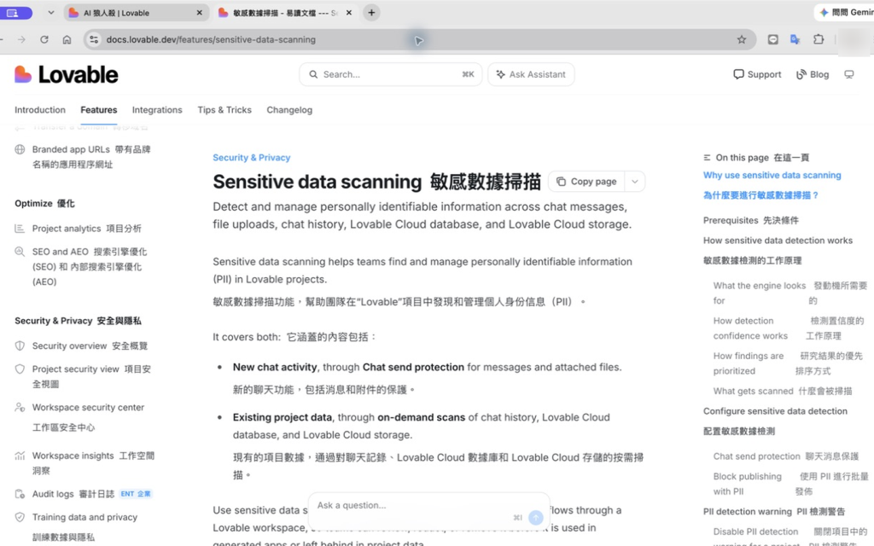Jump to Why use sensitive data scanning
This screenshot has height=546, width=874.
tap(772, 185)
